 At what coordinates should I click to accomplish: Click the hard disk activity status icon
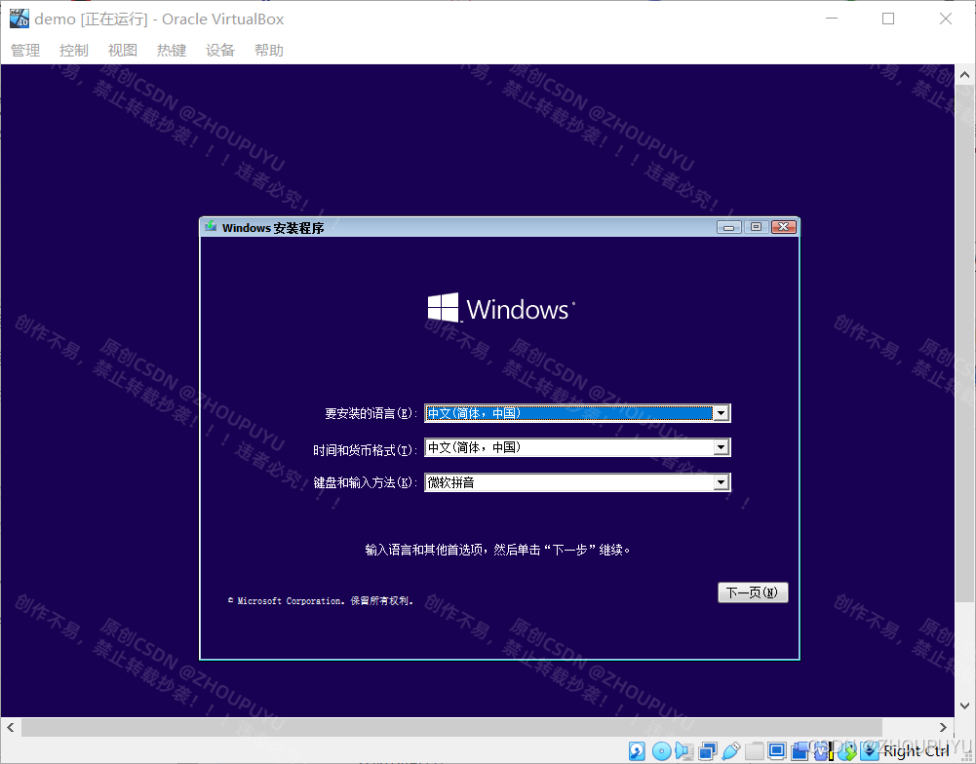[x=637, y=751]
